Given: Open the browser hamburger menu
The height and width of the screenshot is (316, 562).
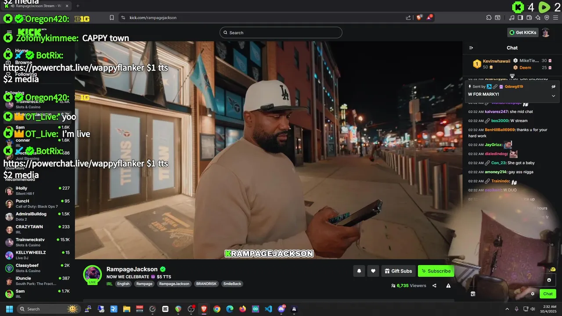Looking at the screenshot, I should [x=556, y=18].
